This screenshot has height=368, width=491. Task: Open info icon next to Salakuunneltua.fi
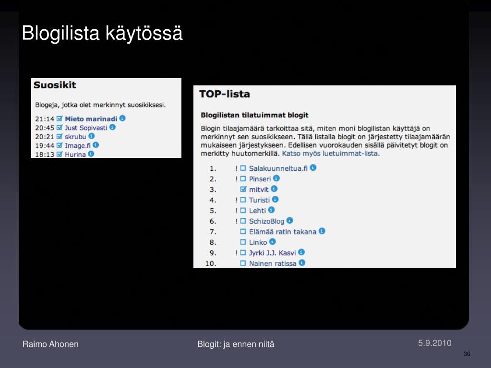pyautogui.click(x=313, y=168)
